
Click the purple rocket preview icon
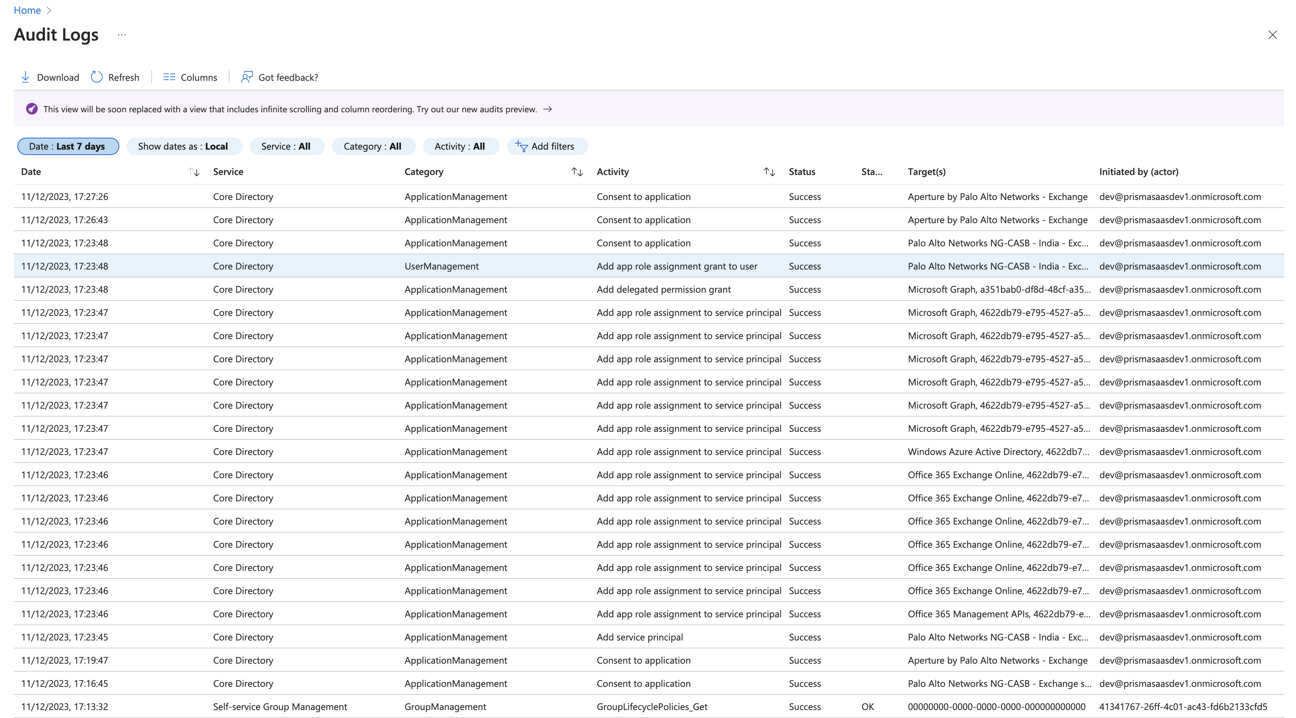[x=32, y=109]
